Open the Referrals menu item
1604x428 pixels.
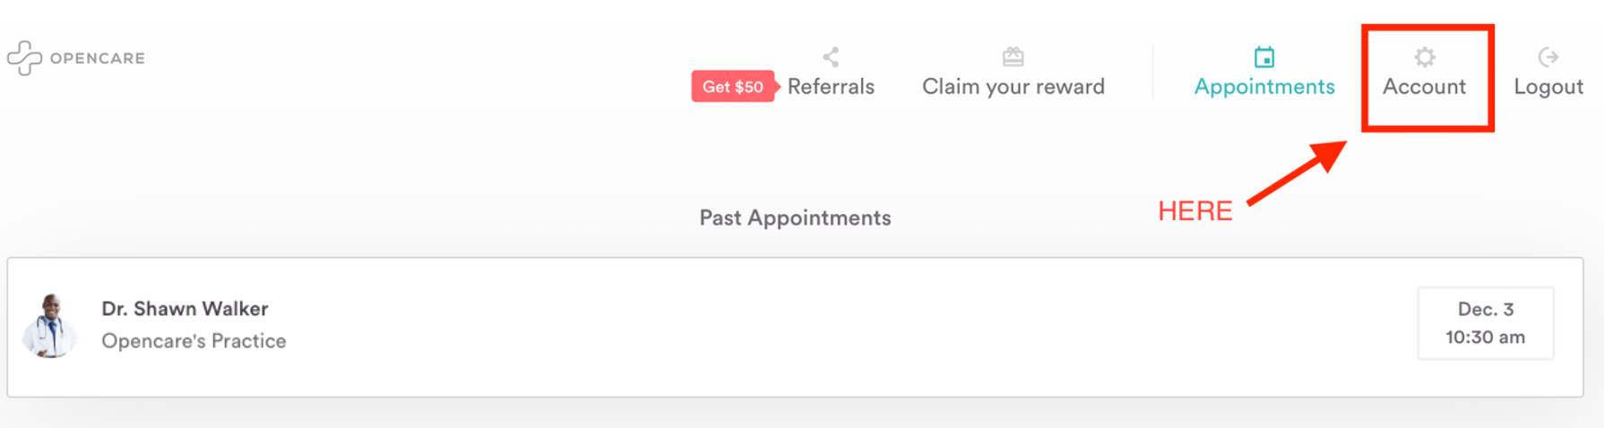tap(831, 87)
